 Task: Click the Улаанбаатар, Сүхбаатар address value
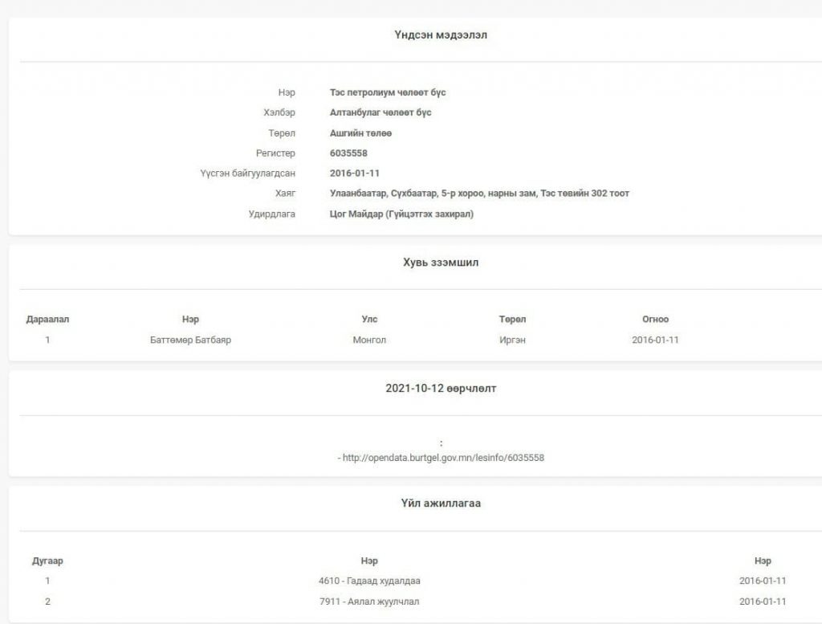pos(479,194)
